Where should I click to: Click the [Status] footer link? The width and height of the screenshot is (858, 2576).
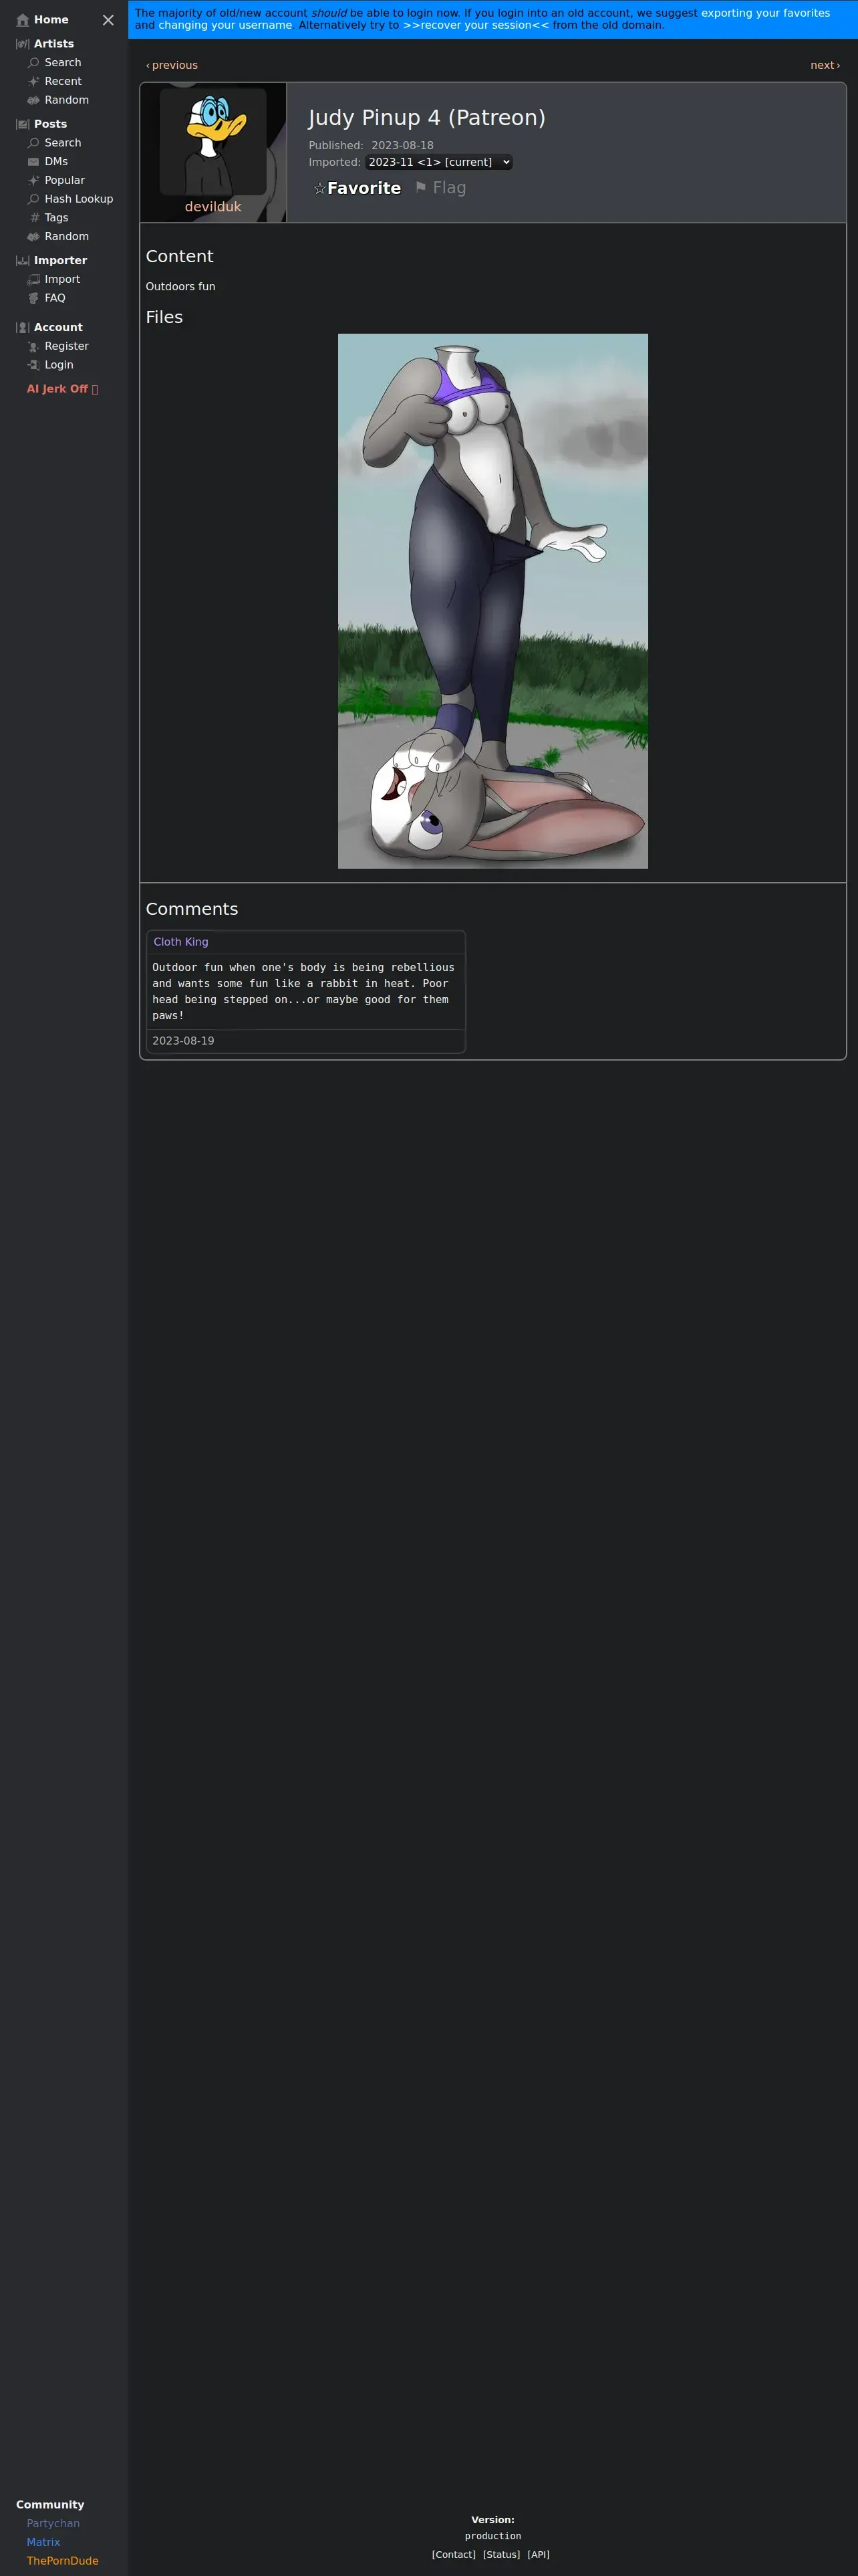pyautogui.click(x=501, y=2554)
